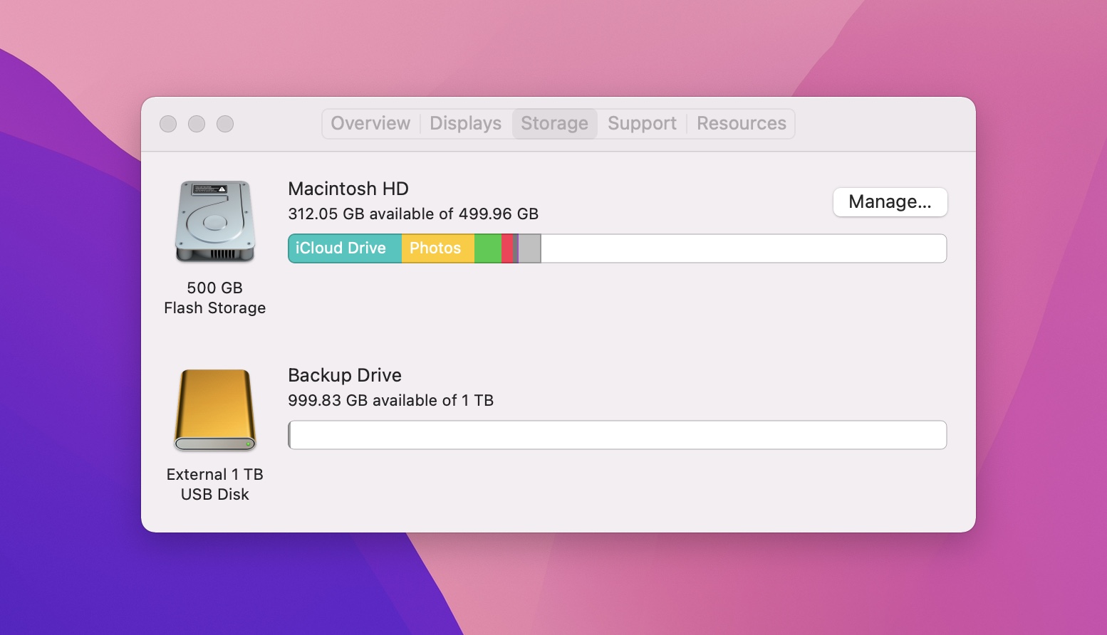Click the Macintosh HD title
This screenshot has width=1107, height=635.
click(348, 189)
